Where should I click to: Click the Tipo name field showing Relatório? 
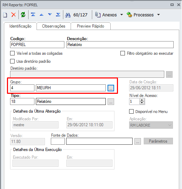(71, 101)
